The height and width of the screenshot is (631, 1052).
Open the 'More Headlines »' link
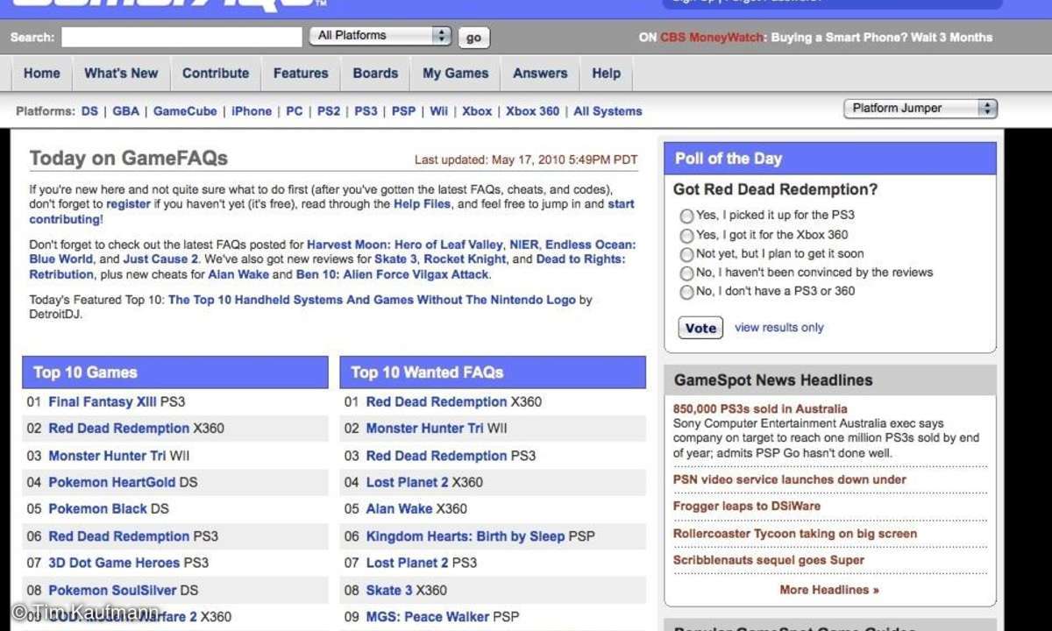click(829, 590)
